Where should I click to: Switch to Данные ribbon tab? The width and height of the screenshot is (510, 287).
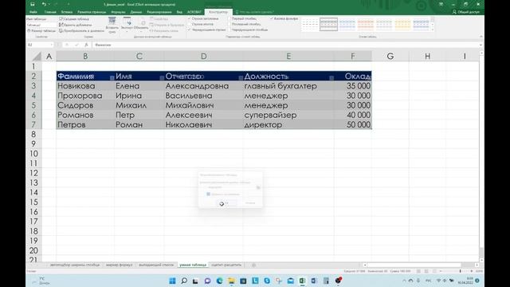(136, 12)
